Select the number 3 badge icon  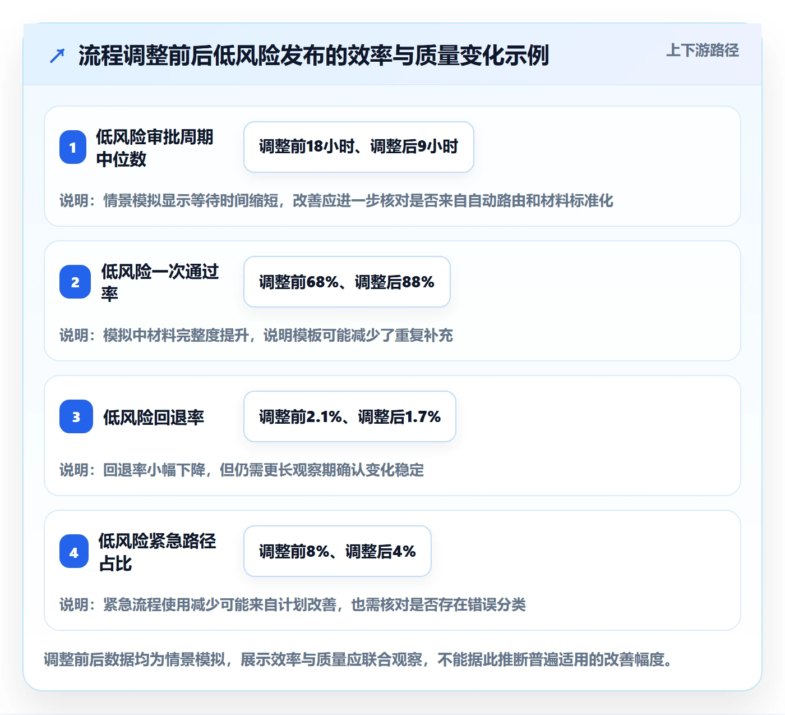click(76, 416)
